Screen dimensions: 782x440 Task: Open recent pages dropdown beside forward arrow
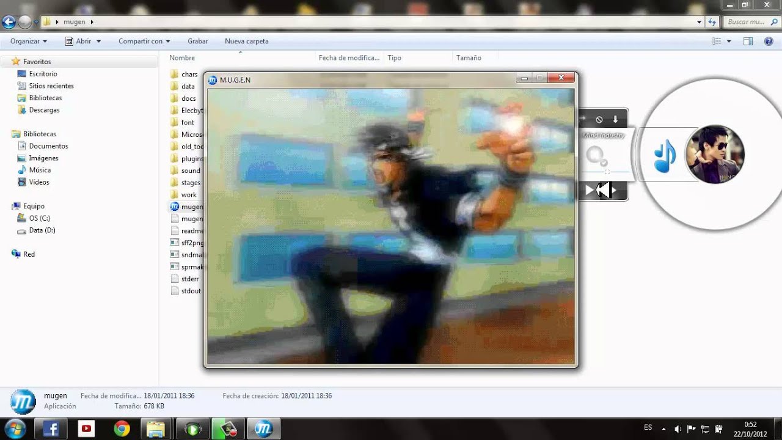point(36,22)
